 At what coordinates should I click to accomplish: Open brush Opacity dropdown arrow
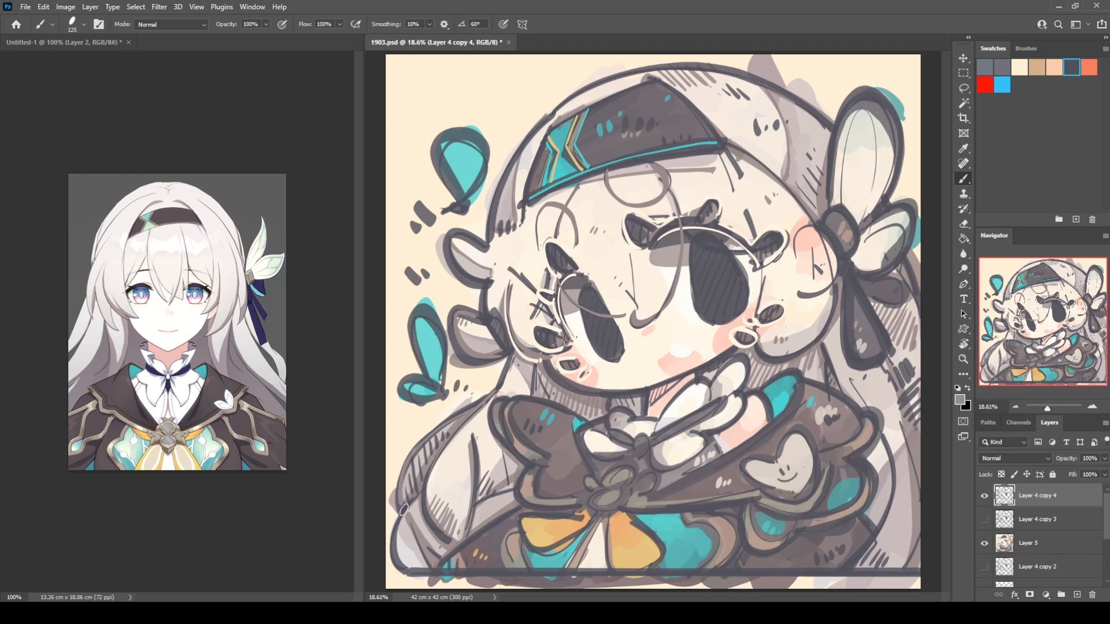coord(266,24)
